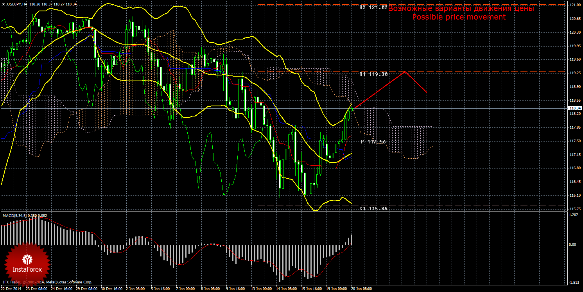Image resolution: width=583 pixels, height=292 pixels.
Task: Select the P 117.56 pivot label
Action: pos(373,142)
